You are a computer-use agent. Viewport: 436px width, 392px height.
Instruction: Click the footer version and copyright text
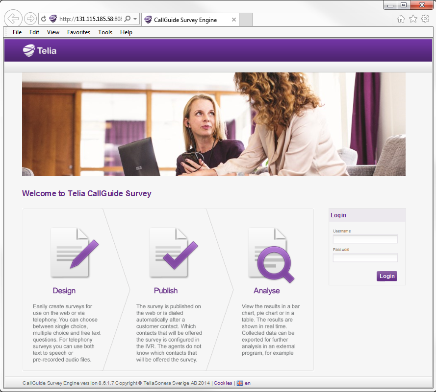(116, 383)
